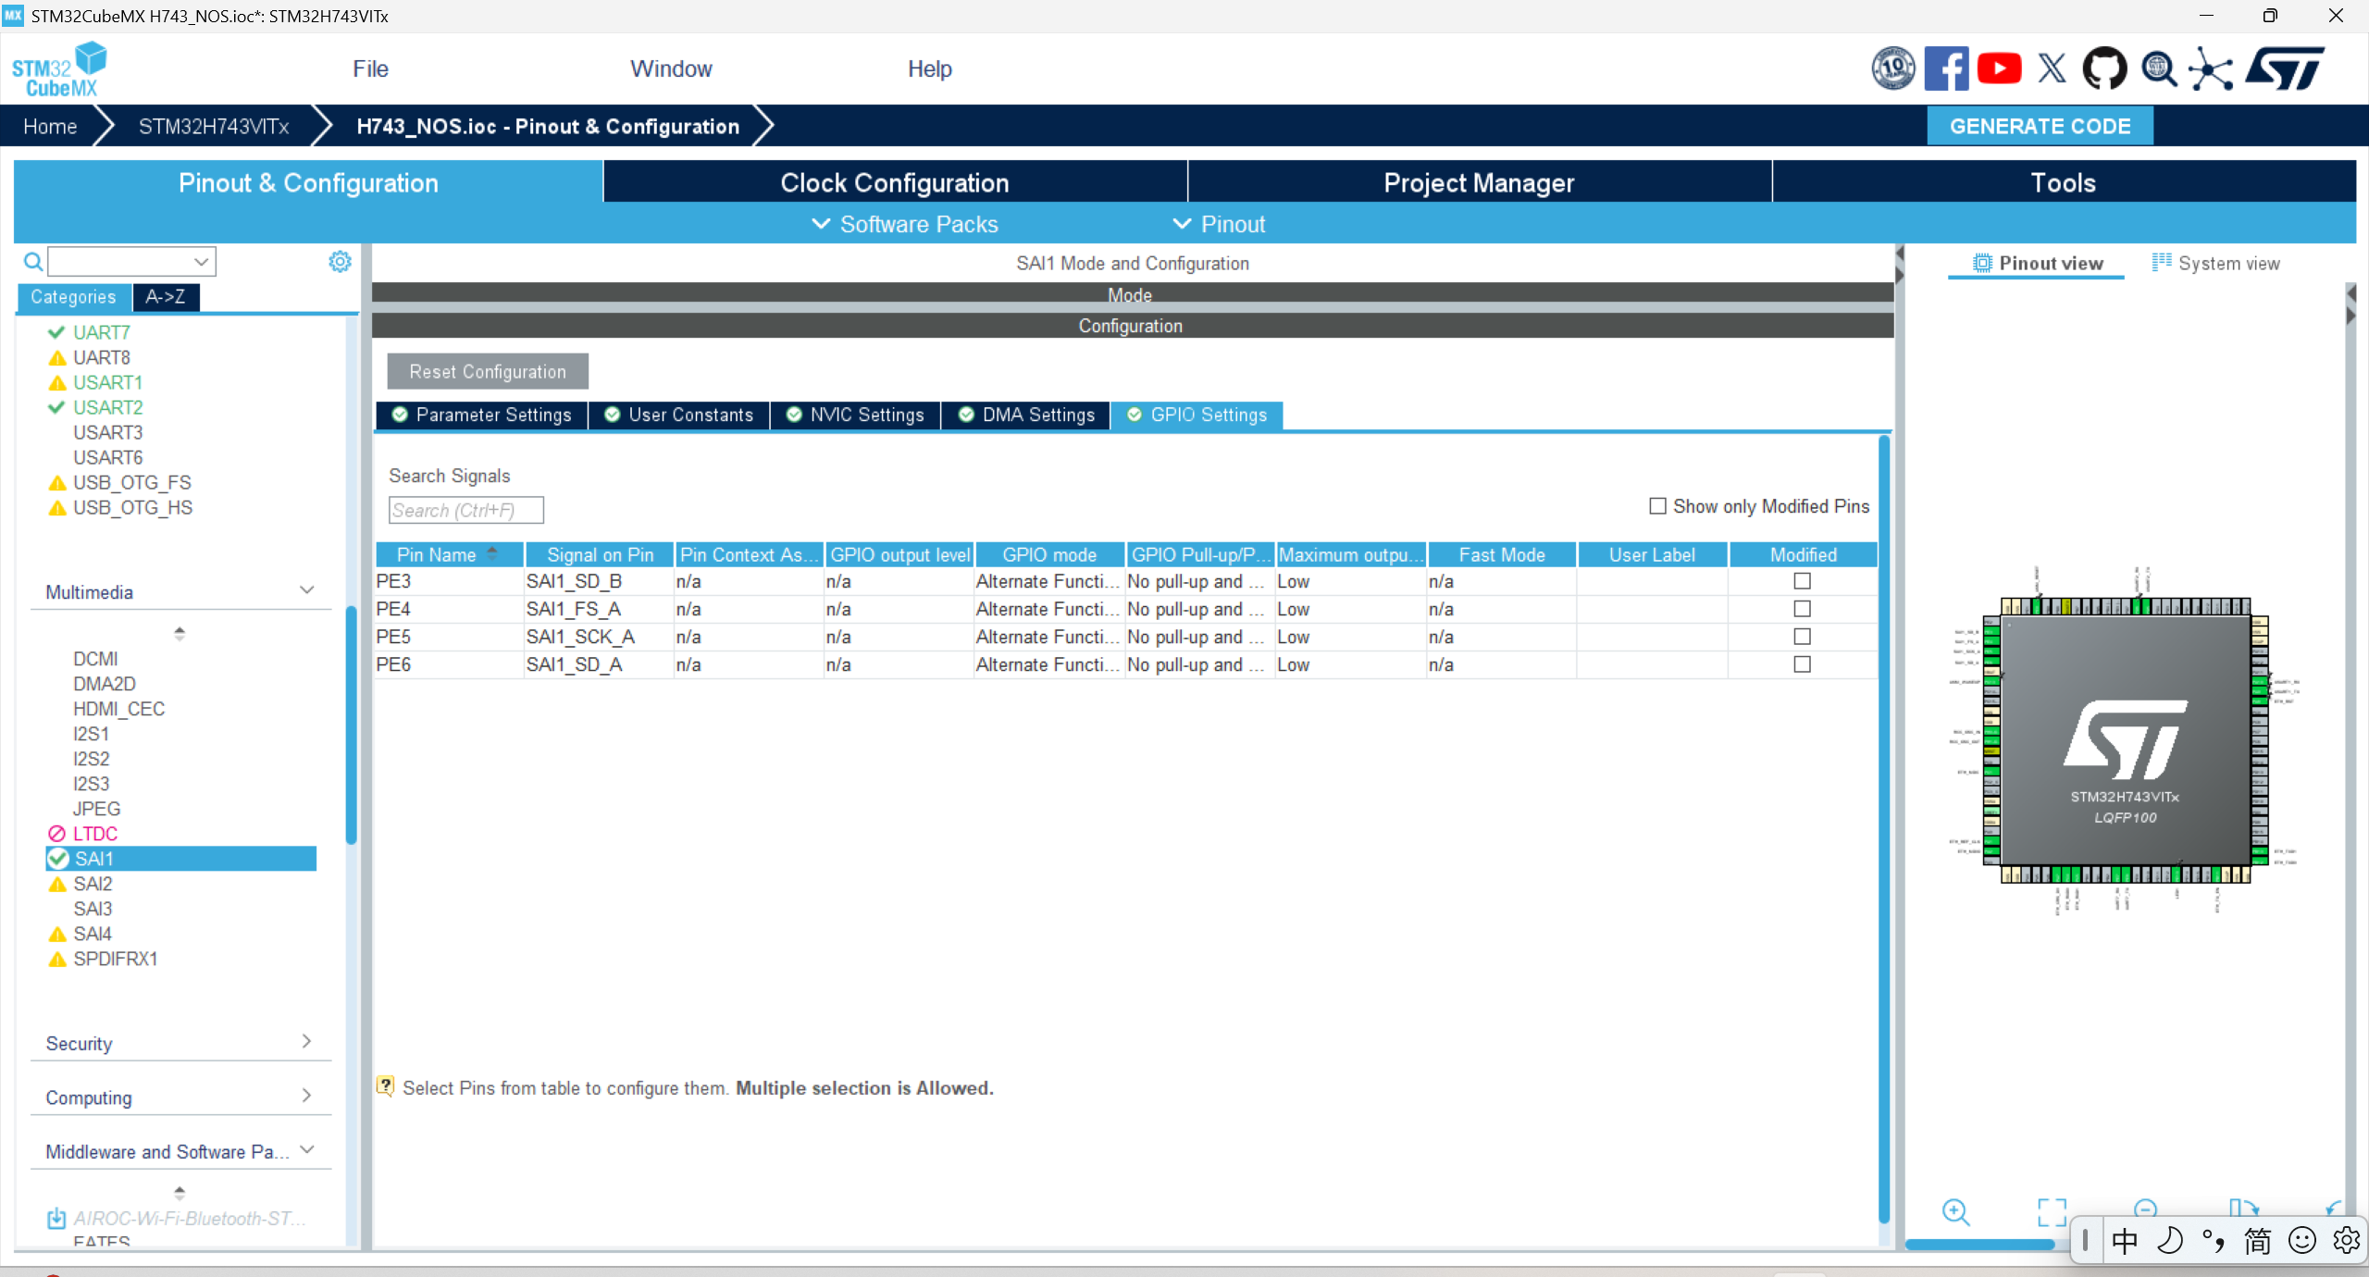Viewport: 2369px width, 1277px height.
Task: Open the Help menu
Action: point(929,69)
